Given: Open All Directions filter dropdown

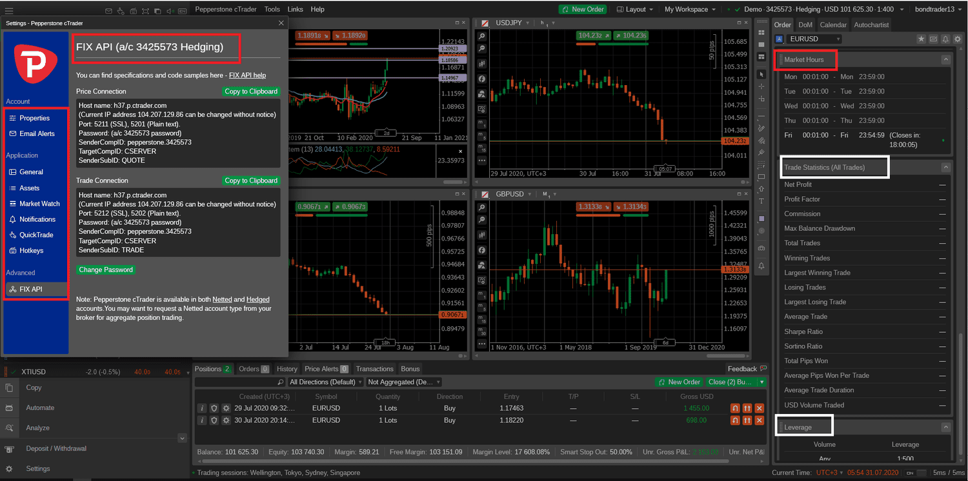Looking at the screenshot, I should [325, 382].
